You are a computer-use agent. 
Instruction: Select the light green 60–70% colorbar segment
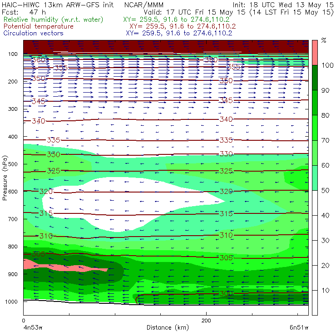(x=315, y=153)
